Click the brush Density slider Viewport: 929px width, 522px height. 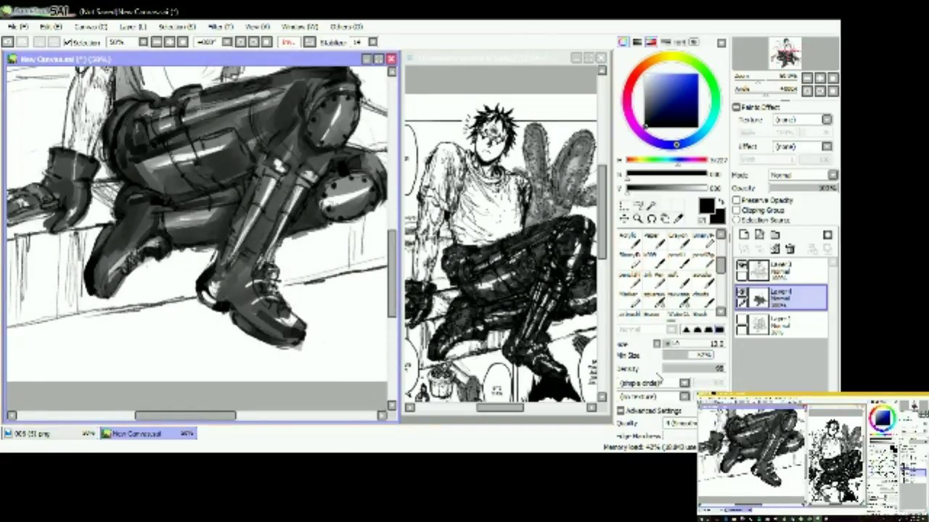pyautogui.click(x=693, y=369)
